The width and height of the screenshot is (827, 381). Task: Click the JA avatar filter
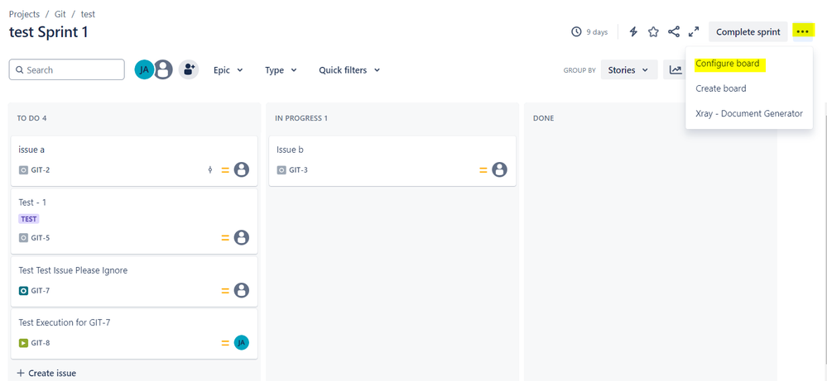(x=144, y=69)
